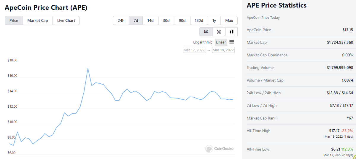Click the Market Cap Dominance value 0.09%
Screen dimensions: 356x159
[348, 55]
